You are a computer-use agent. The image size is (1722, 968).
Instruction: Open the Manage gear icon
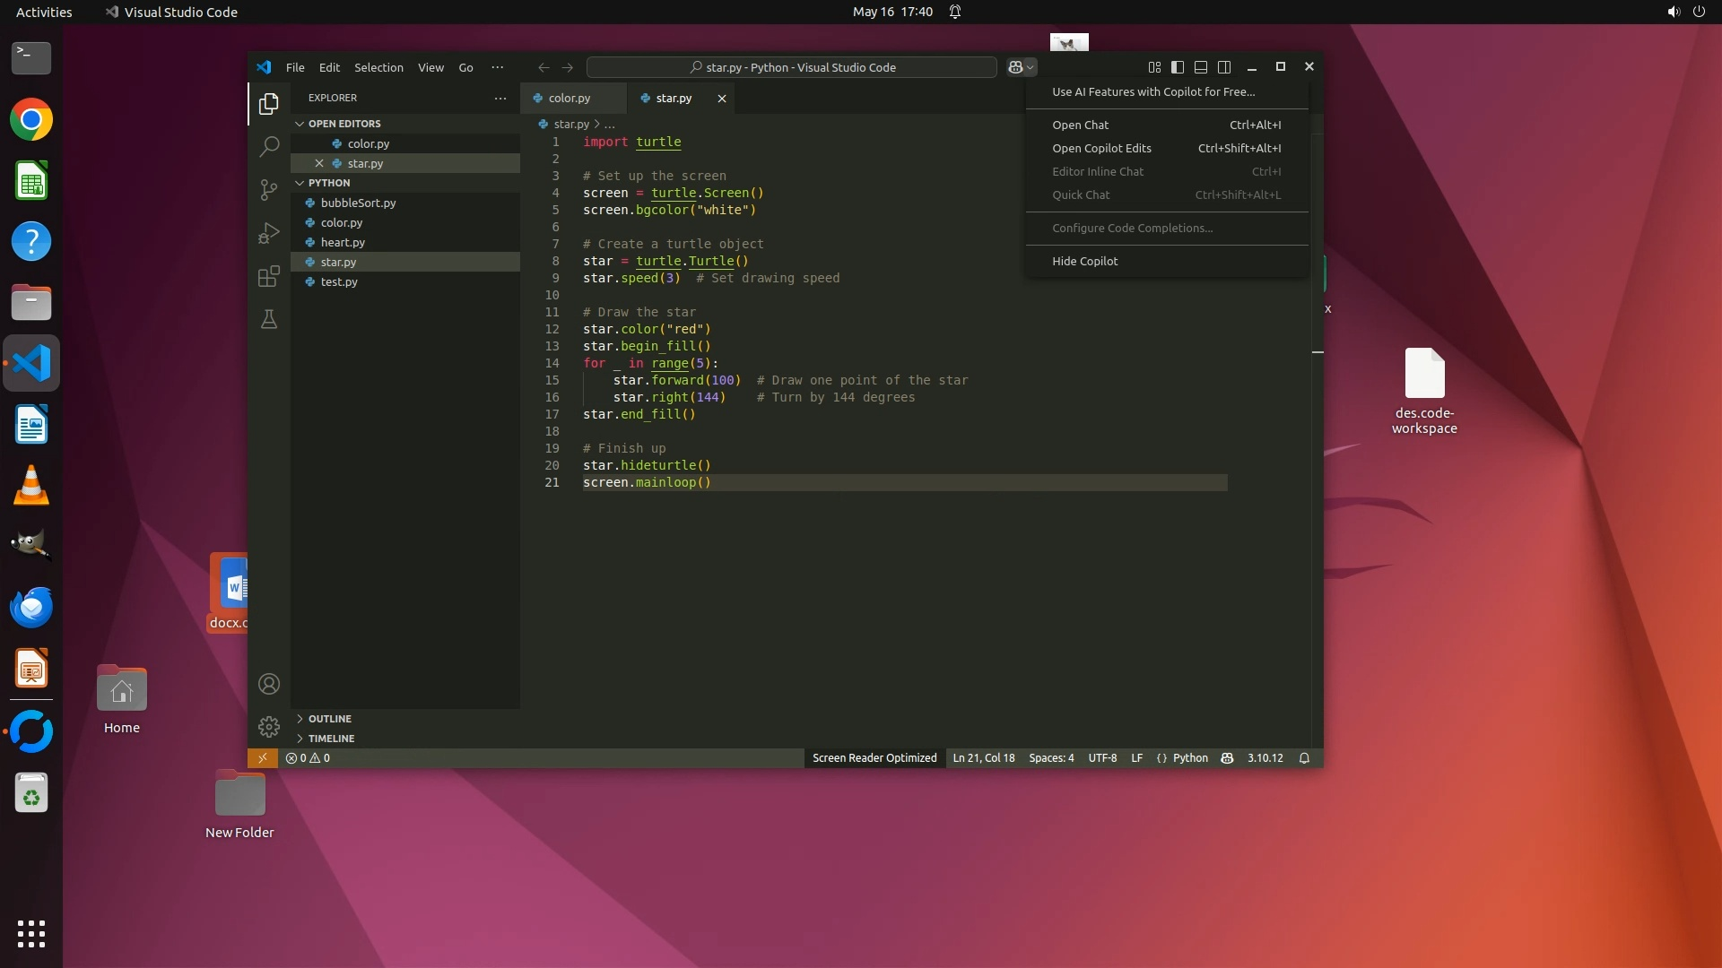click(268, 727)
